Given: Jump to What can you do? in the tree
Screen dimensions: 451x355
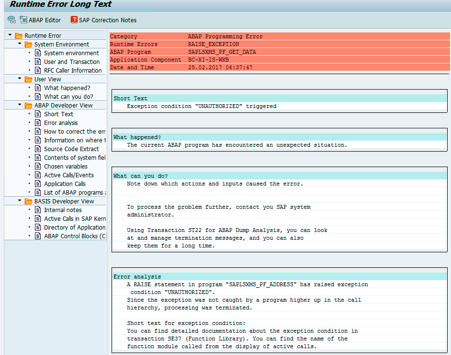Looking at the screenshot, I should (x=68, y=96).
